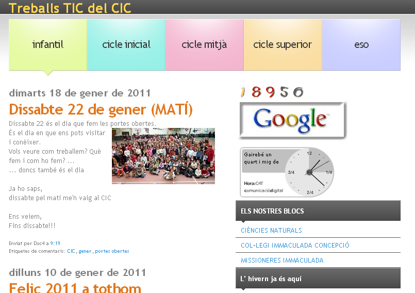The image size is (415, 293).
Task: Click the ELS NOSTRES BLOCS header
Action: 272,211
